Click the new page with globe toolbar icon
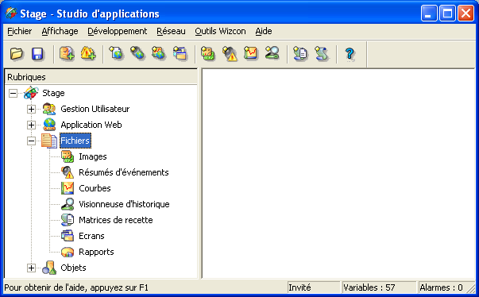479x297 pixels. pos(117,53)
